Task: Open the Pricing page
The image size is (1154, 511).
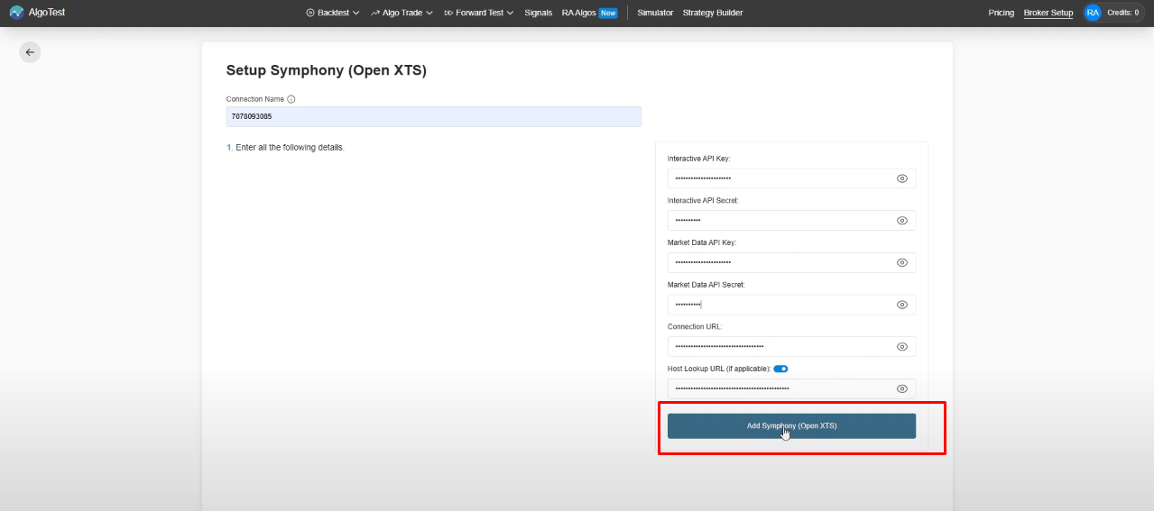Action: click(x=1002, y=13)
